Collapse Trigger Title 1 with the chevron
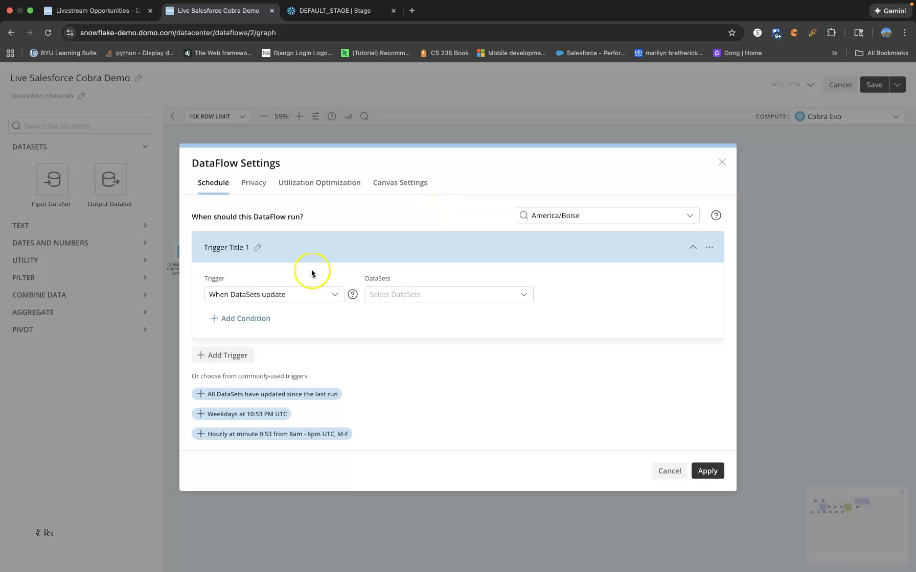 693,247
